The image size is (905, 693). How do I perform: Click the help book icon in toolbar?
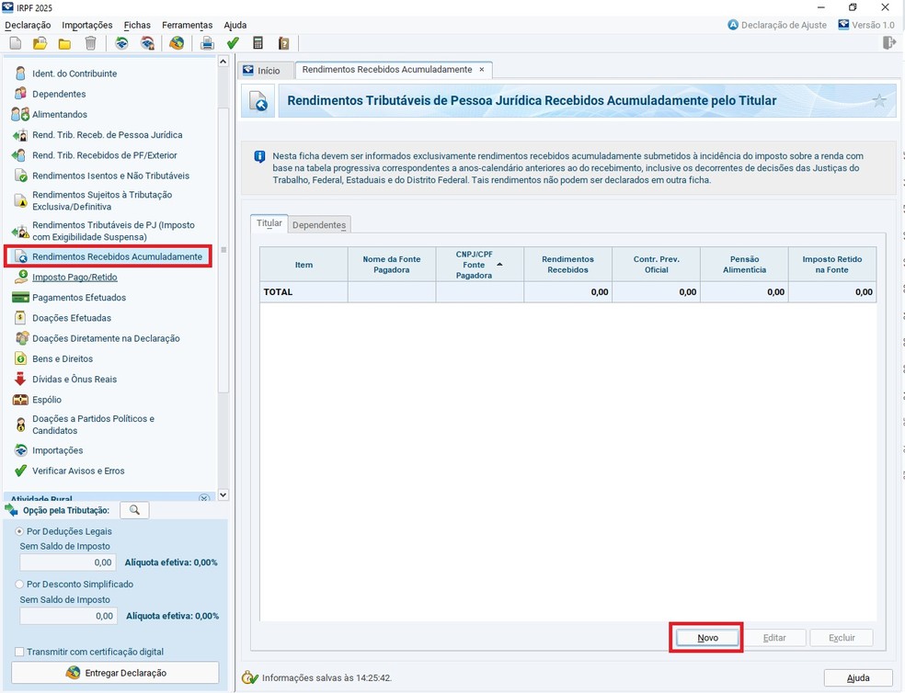[284, 43]
